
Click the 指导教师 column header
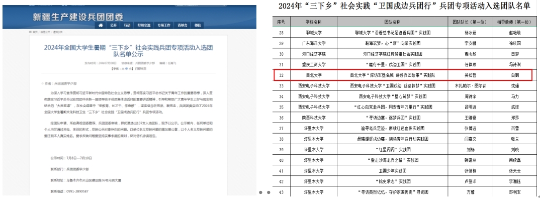pos(514,22)
